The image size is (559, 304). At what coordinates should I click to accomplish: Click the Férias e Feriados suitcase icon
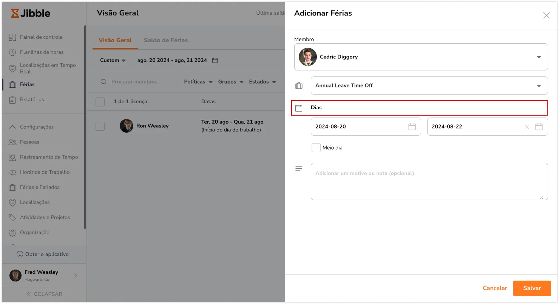pyautogui.click(x=12, y=187)
